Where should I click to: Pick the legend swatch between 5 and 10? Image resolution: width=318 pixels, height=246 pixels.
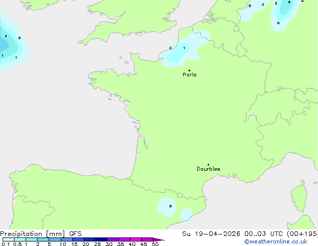click(55, 239)
